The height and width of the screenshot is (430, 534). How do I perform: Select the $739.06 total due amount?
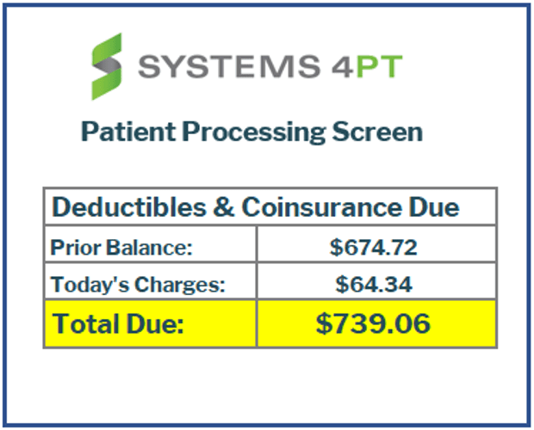(374, 323)
